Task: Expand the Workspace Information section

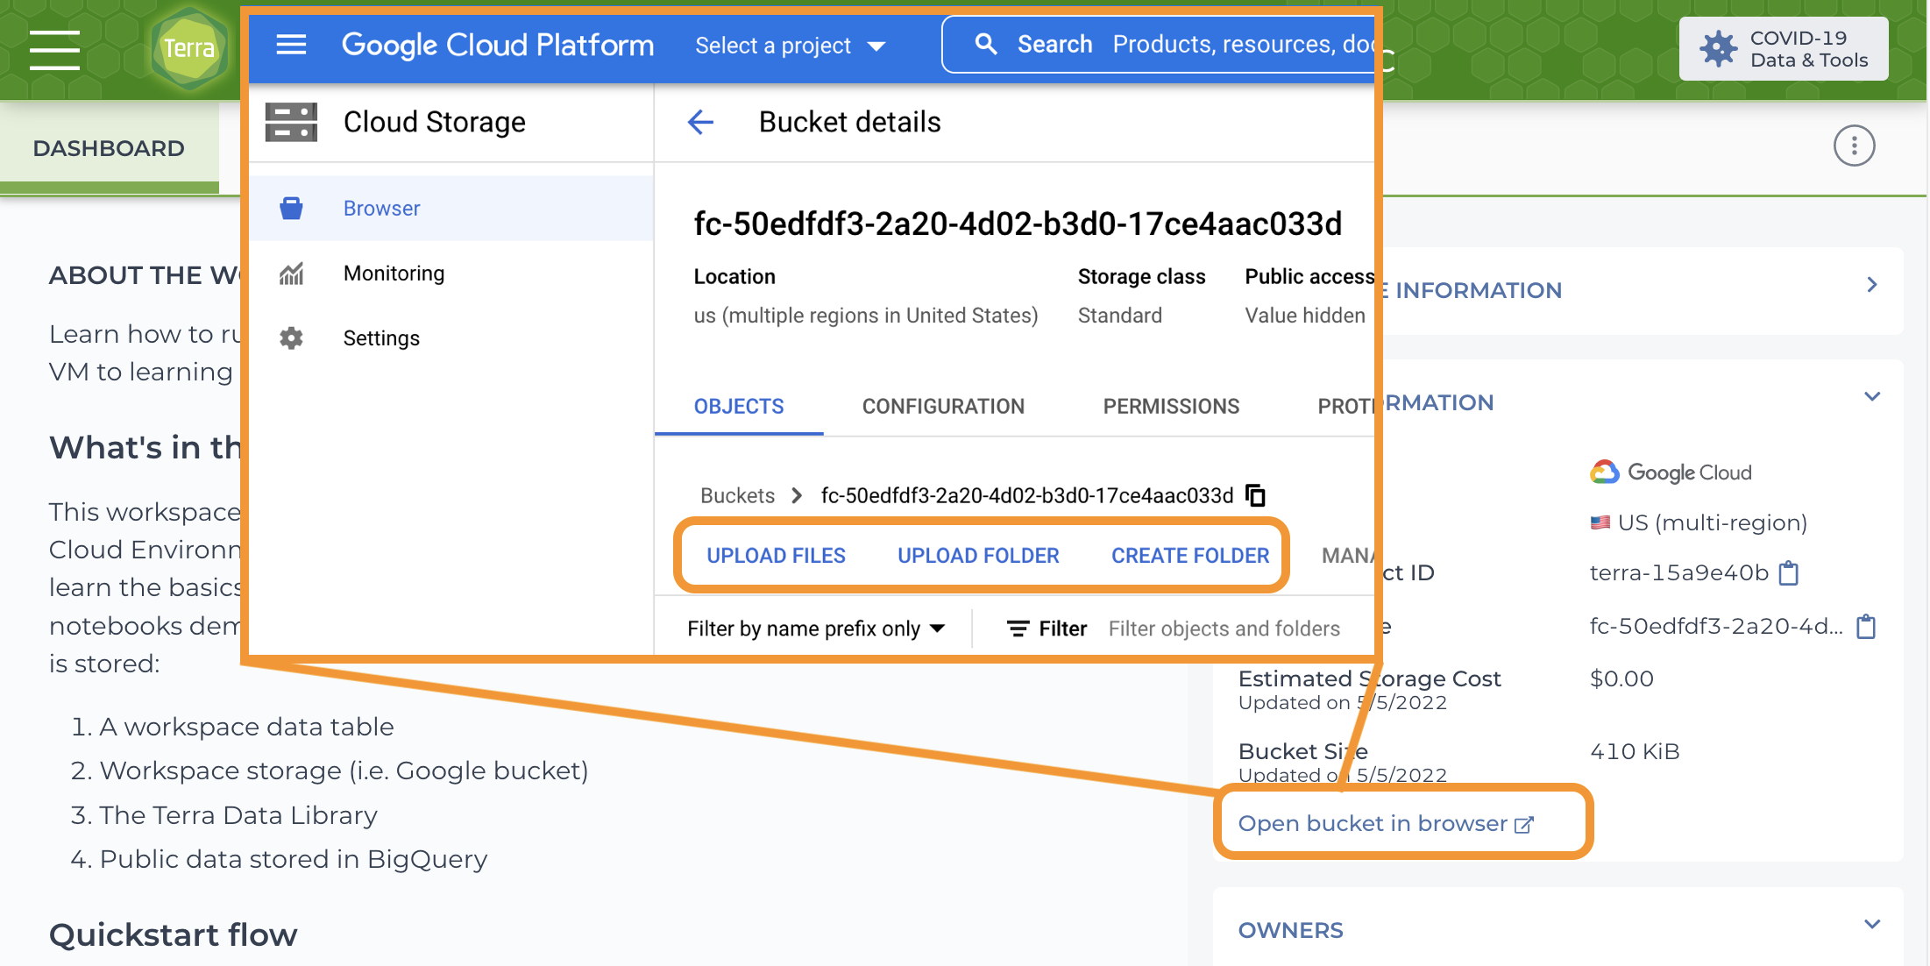Action: pyautogui.click(x=1871, y=285)
